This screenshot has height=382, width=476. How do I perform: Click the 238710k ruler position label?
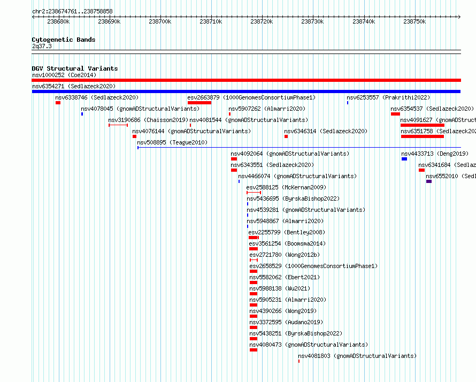211,21
